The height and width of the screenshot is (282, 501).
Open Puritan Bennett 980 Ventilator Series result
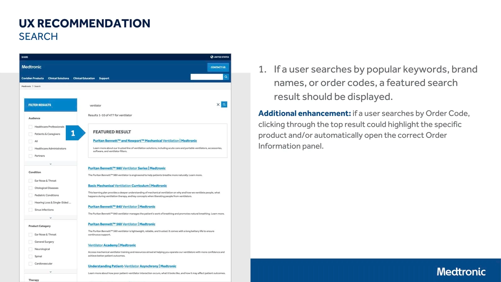click(x=127, y=168)
